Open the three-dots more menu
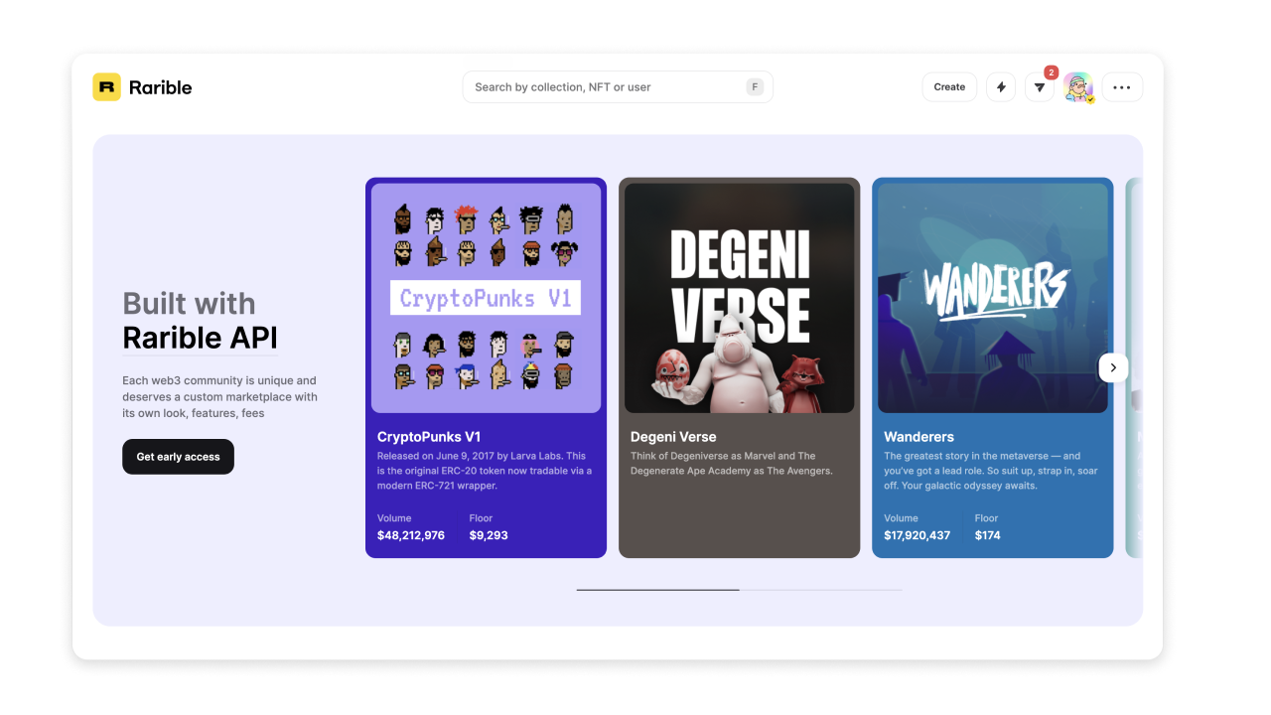Screen dimensions: 1271x715 point(1122,87)
